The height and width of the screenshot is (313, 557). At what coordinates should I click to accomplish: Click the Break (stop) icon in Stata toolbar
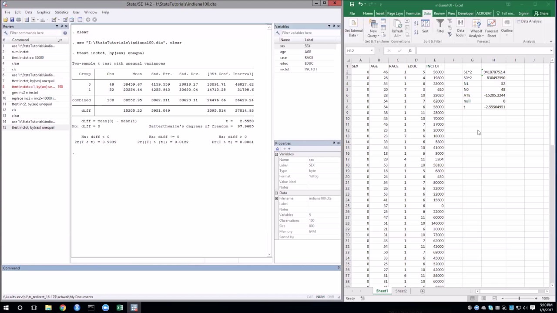click(x=94, y=20)
